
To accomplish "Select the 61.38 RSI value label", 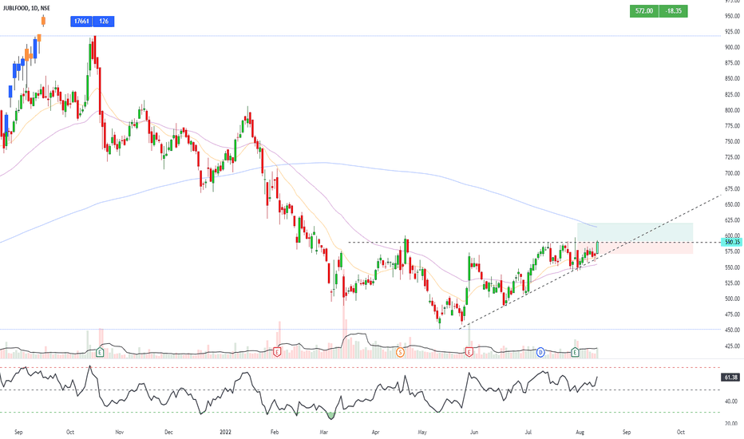I will tap(730, 378).
